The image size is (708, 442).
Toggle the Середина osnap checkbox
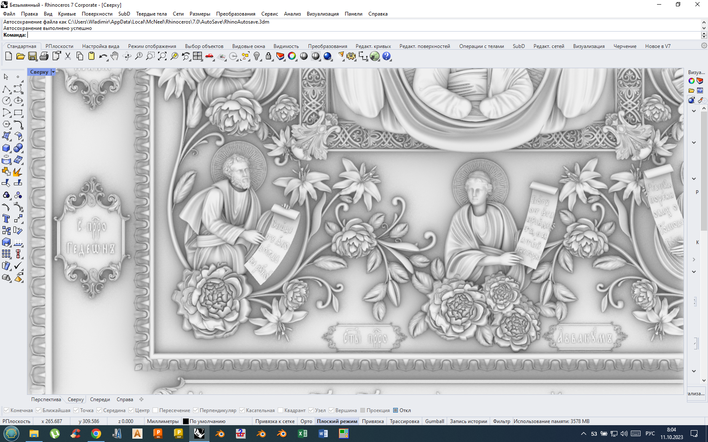99,410
